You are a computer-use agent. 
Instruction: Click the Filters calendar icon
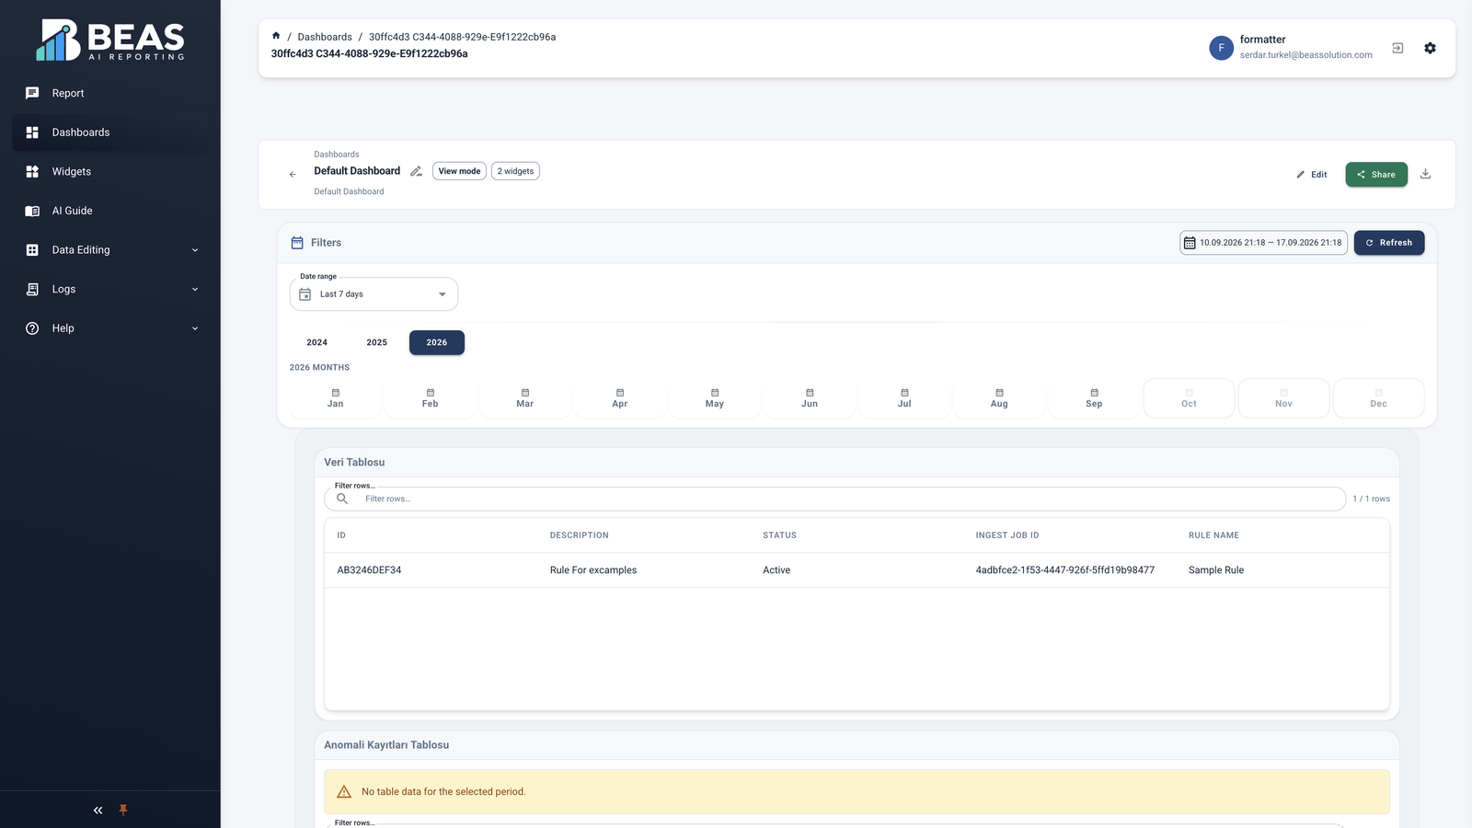click(297, 243)
